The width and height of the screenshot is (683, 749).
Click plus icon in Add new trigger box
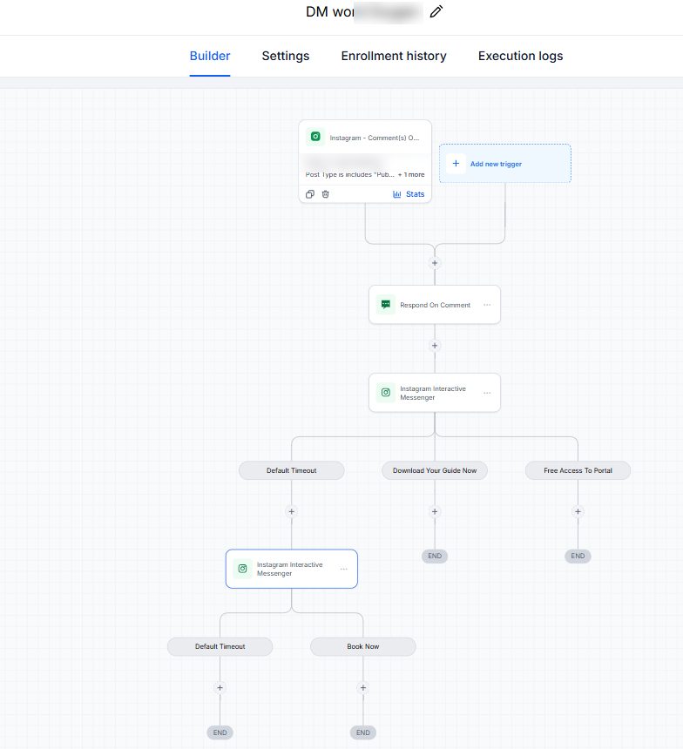[456, 164]
